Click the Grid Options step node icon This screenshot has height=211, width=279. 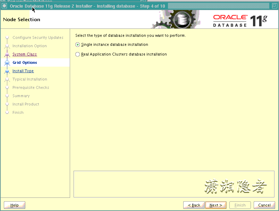7,62
